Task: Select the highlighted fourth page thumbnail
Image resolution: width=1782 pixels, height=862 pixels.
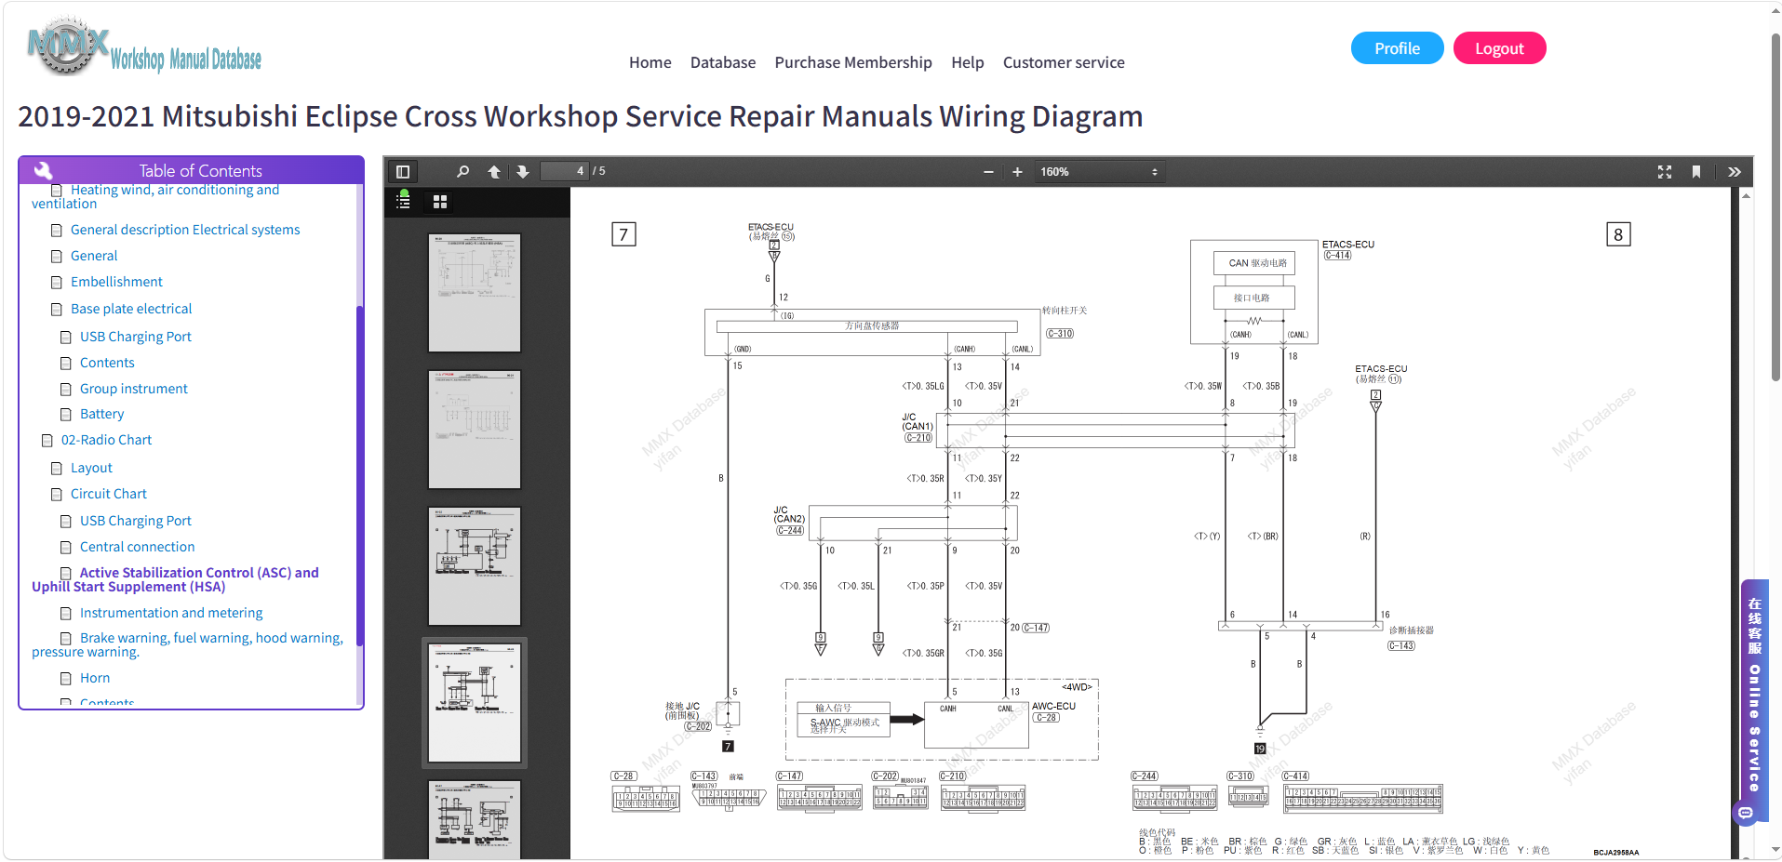Action: click(475, 703)
